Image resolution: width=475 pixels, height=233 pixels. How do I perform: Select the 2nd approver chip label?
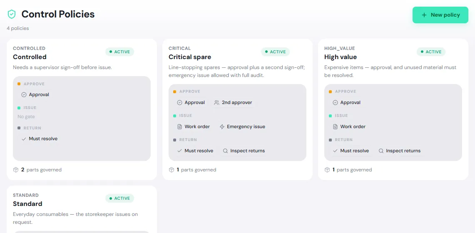click(x=237, y=103)
